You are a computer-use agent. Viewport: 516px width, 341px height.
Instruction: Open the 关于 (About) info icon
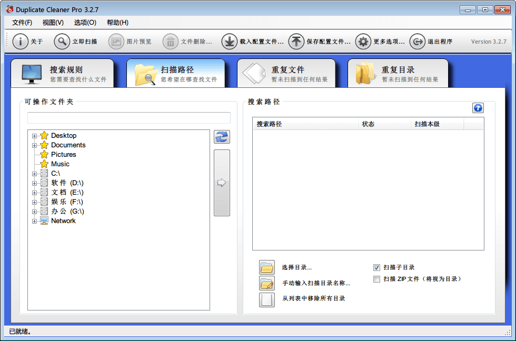coord(20,42)
